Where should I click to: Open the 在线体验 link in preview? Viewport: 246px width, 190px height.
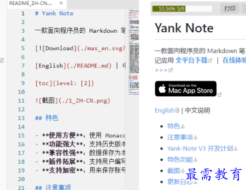234,61
